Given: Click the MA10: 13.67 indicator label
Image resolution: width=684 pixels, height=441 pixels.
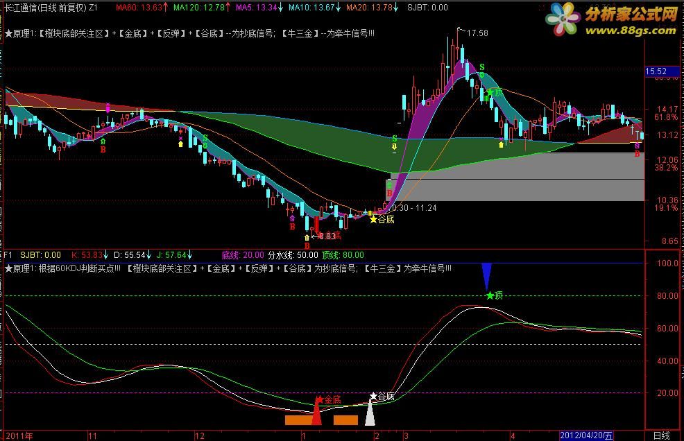Looking at the screenshot, I should click(x=314, y=8).
